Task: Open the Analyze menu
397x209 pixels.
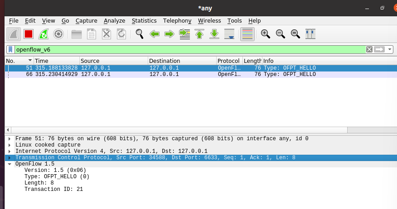Action: click(115, 21)
